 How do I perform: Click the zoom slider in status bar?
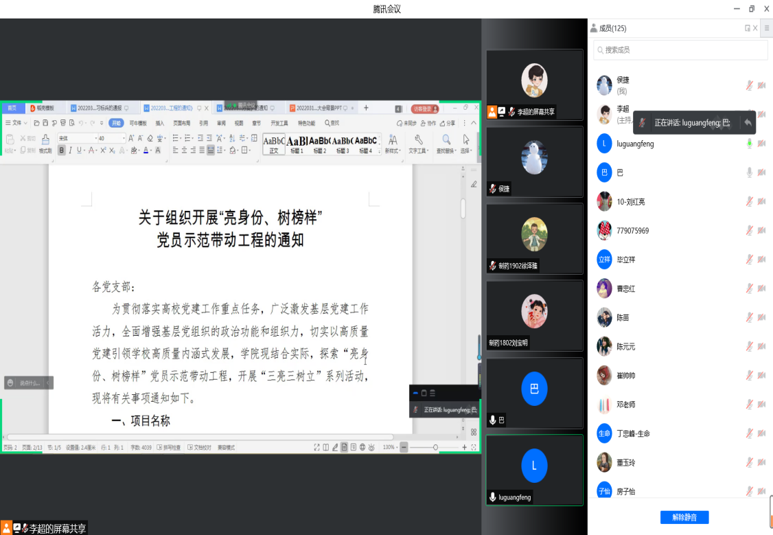pos(435,448)
